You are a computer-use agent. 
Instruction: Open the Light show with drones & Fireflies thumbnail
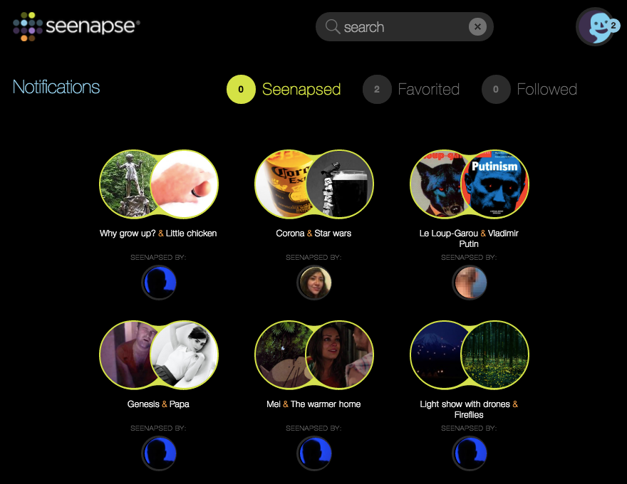pyautogui.click(x=470, y=355)
